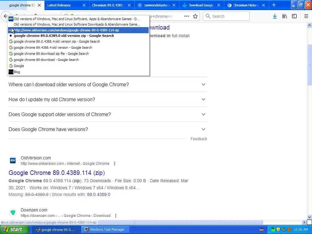Screen dimensions: 312x234
Task: Click the horizontal scrollbar right arrow
Action: click(304, 222)
